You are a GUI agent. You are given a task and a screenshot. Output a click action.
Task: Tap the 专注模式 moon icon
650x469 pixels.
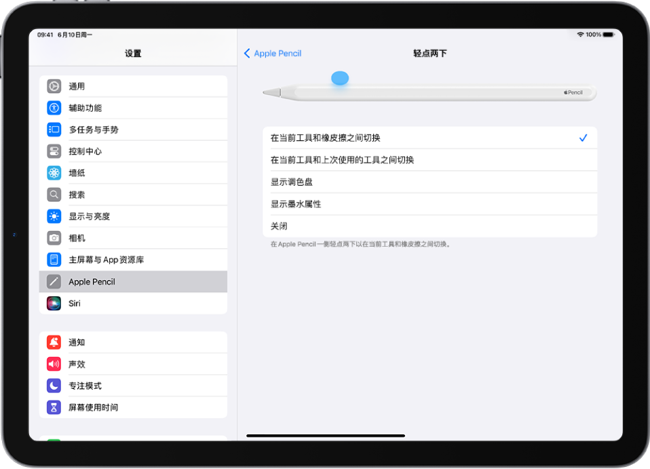(54, 386)
